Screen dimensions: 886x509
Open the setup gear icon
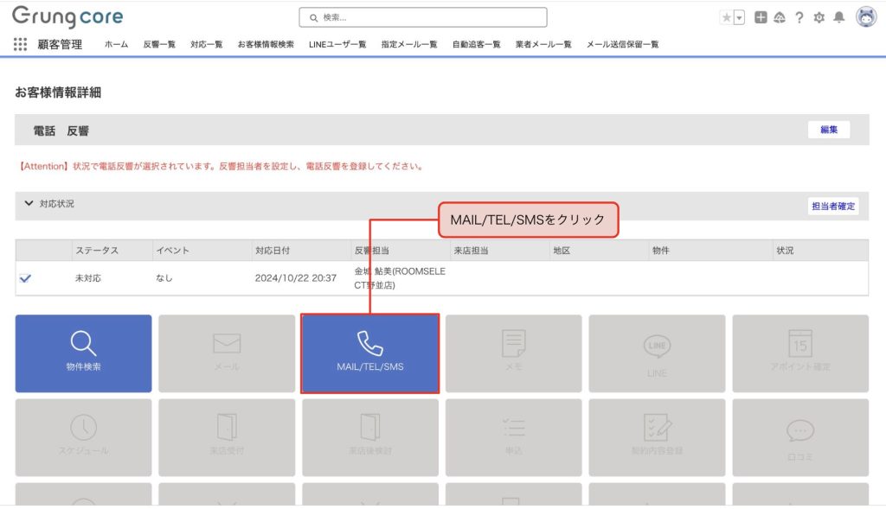819,17
